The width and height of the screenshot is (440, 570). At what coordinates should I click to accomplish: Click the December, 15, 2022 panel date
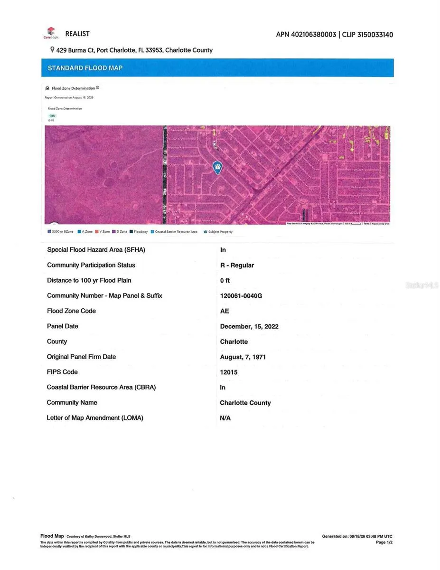[249, 326]
